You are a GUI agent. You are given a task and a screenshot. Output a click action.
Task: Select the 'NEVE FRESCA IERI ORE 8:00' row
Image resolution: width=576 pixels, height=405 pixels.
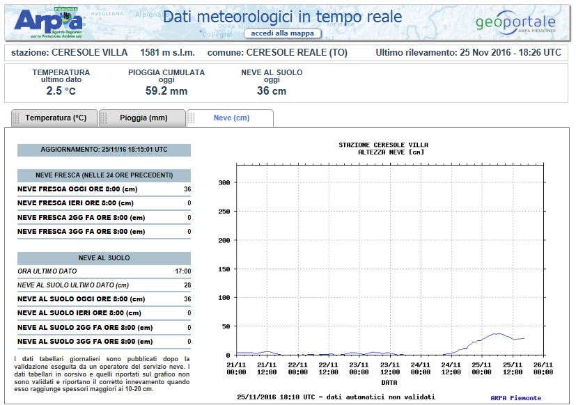click(x=104, y=203)
